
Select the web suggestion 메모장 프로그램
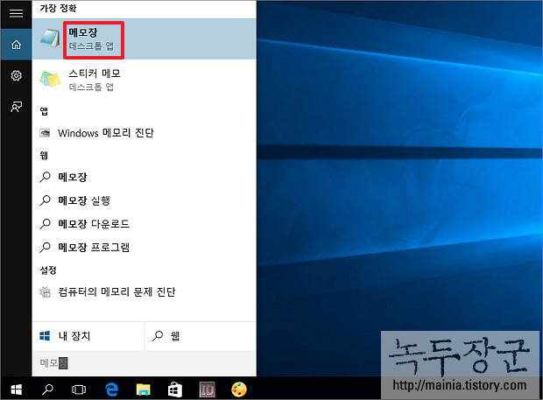click(x=144, y=248)
